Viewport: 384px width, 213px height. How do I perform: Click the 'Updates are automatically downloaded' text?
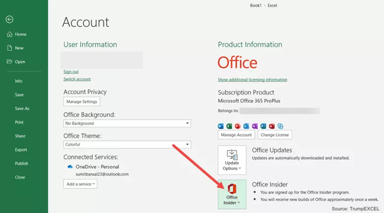pos(300,158)
